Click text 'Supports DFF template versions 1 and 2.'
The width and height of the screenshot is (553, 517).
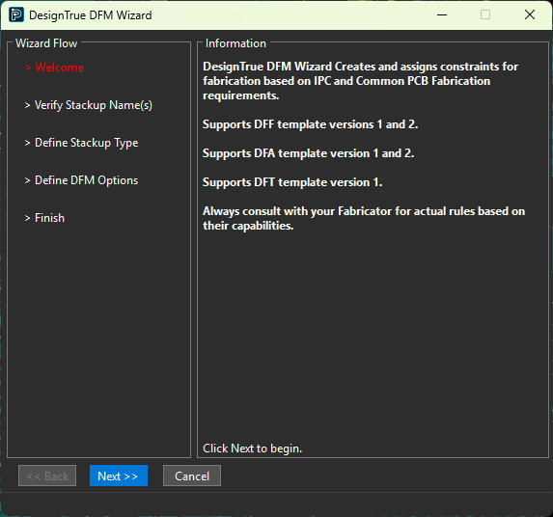click(x=311, y=124)
